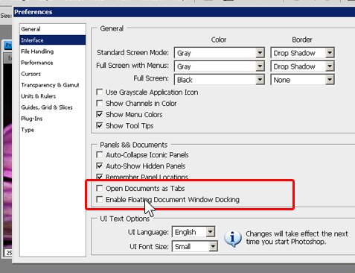Open the UI Language dropdown
Screen dimensions: 355x273
pyautogui.click(x=194, y=232)
